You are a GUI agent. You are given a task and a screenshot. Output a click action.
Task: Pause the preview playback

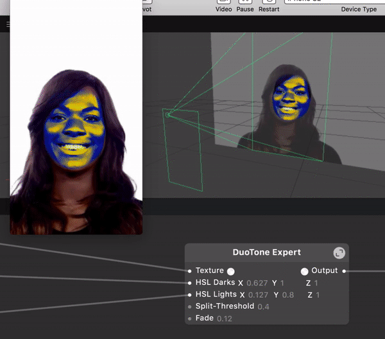click(245, 6)
